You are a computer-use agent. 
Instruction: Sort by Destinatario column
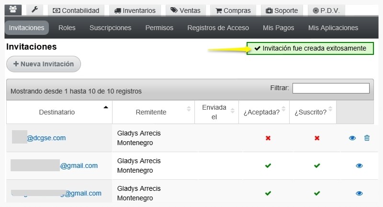59,112
